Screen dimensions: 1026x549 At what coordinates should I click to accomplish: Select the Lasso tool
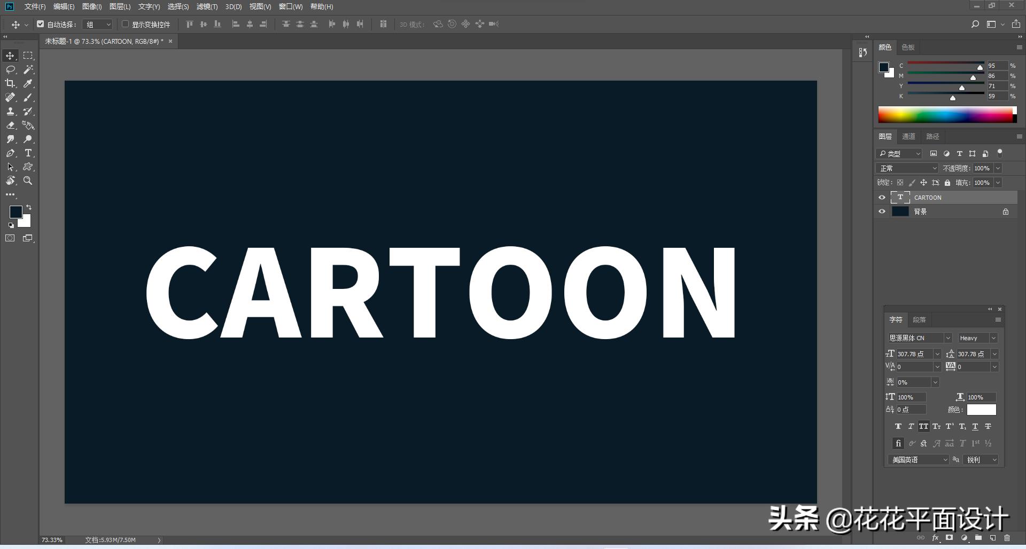pyautogui.click(x=10, y=69)
